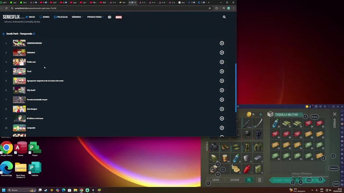Expand the PRODUCTORAS dropdown
Viewport: 344px width, 193px height.
click(95, 17)
